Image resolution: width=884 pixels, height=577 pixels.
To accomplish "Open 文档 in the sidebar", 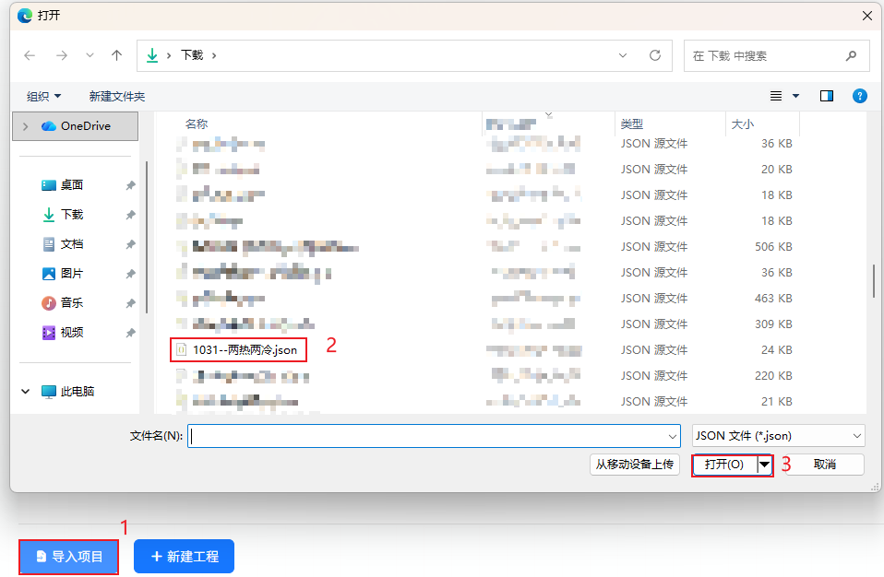I will [x=72, y=243].
